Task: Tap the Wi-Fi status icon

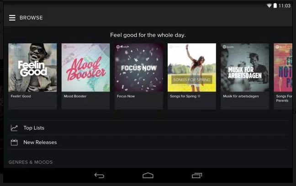Action: 269,5
